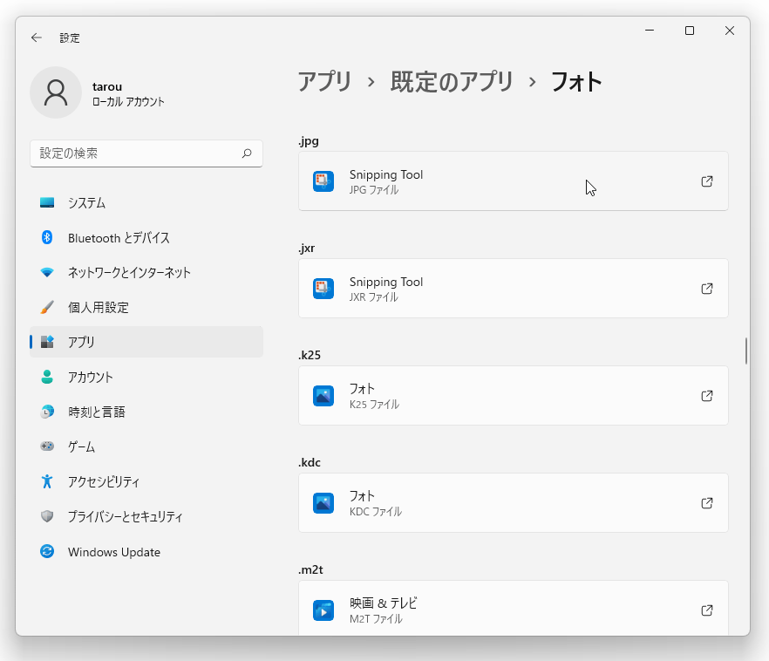
Task: Click the .k25 extension label
Action: pos(310,355)
